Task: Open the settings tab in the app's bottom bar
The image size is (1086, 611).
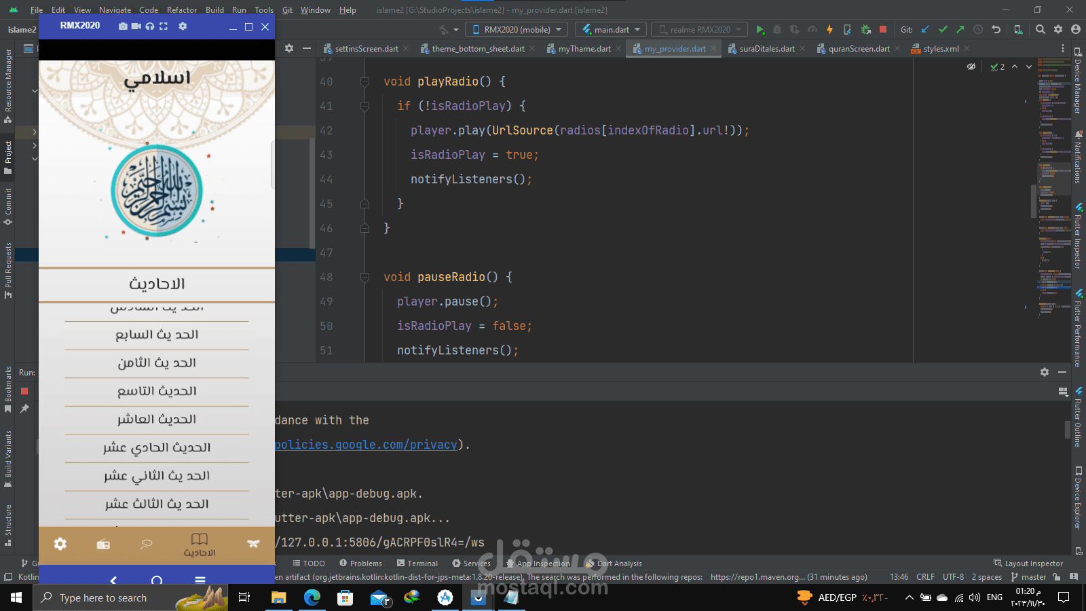Action: tap(60, 544)
